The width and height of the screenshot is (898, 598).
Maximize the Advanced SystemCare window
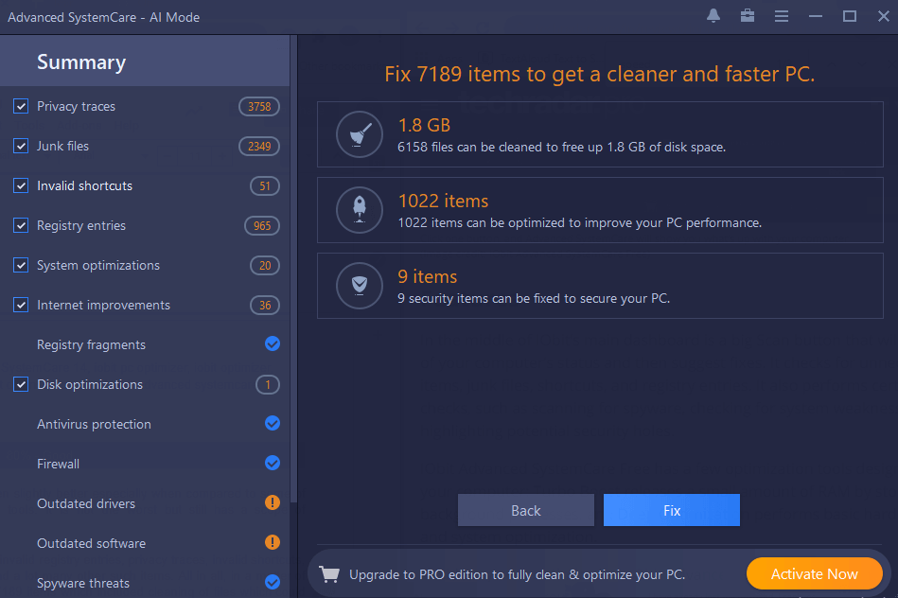850,16
